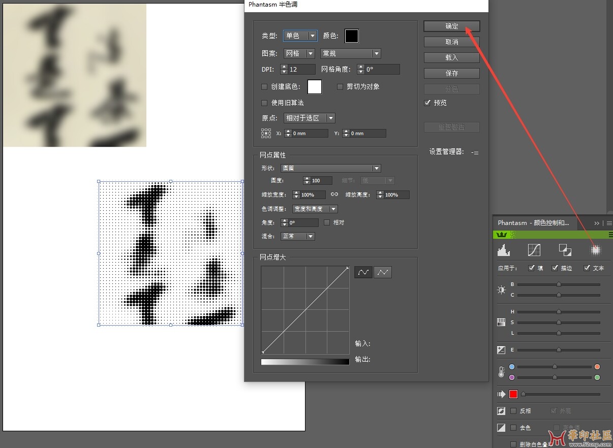This screenshot has height=448, width=613.
Task: Select the Halftone icon in Phantasm panel
Action: coord(596,249)
